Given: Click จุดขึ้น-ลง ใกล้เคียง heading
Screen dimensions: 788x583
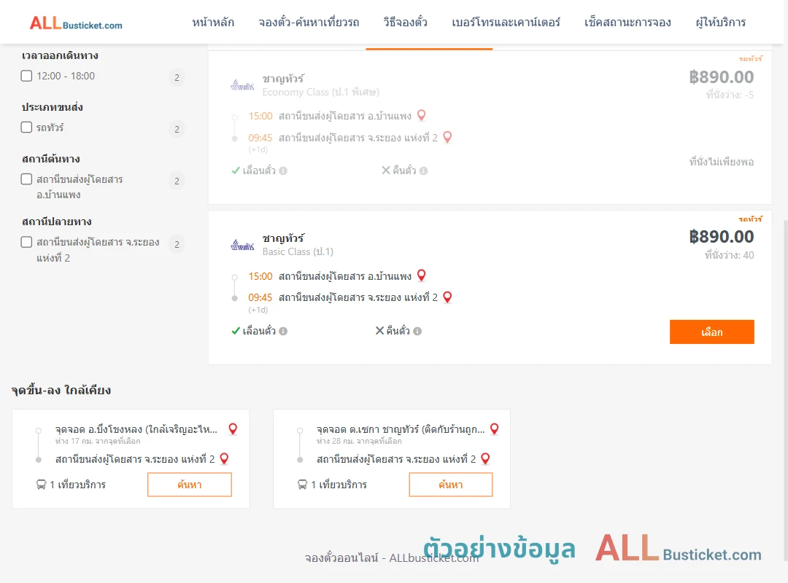Looking at the screenshot, I should point(61,390).
